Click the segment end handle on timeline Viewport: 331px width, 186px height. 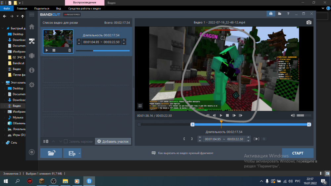pos(309,125)
